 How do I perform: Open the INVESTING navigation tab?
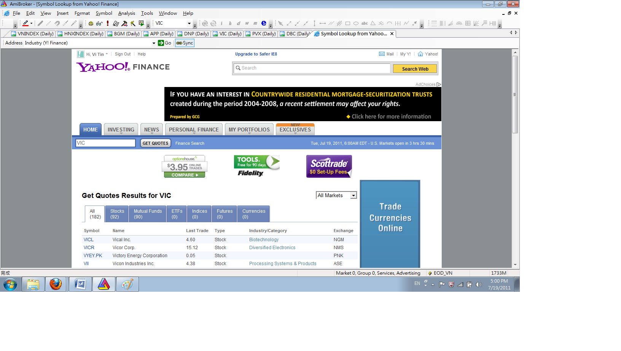click(121, 130)
